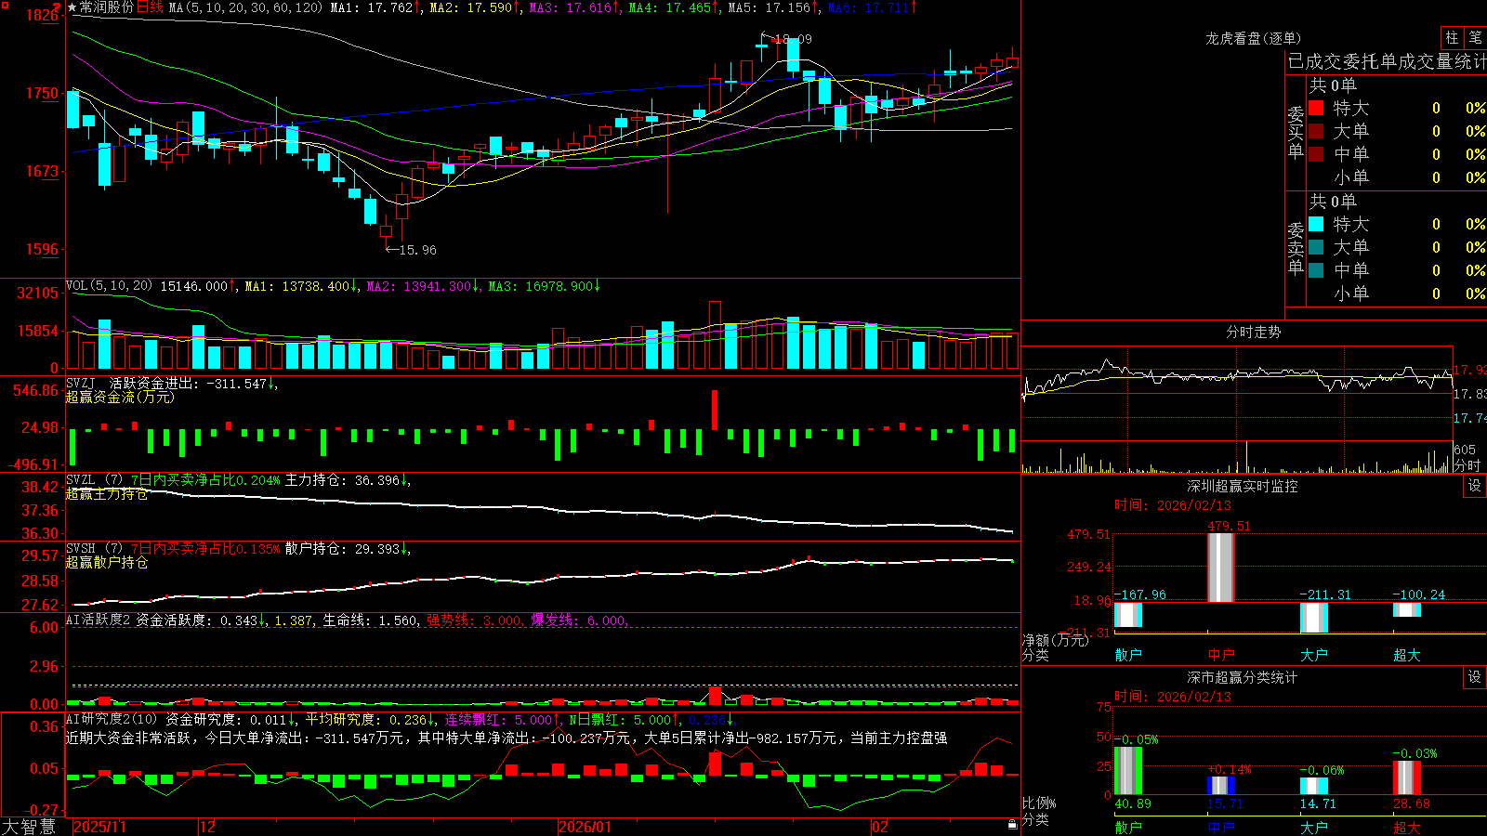Click the 散户 40.89 bar in 分类统计
This screenshot has width=1487, height=836.
click(x=1128, y=771)
